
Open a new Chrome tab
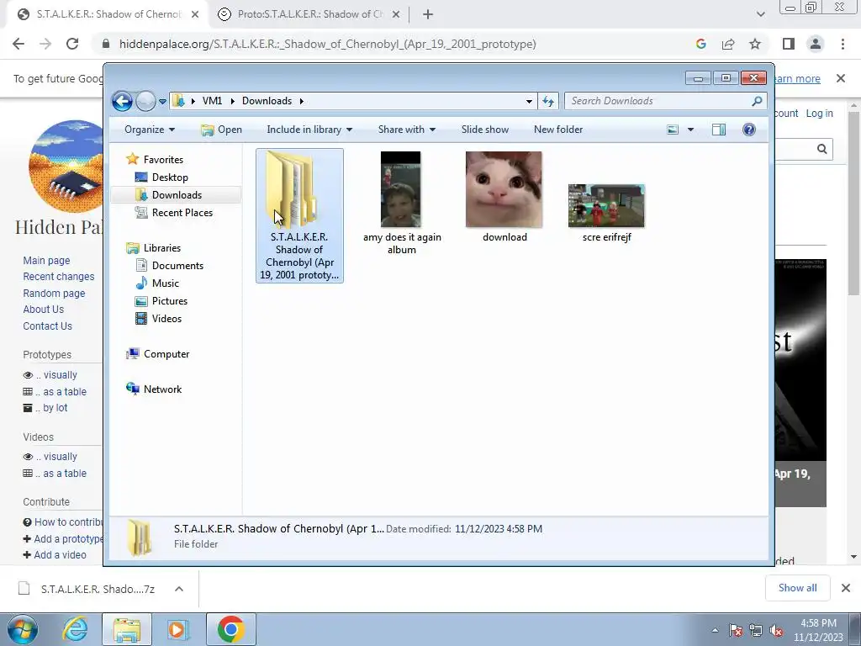pos(428,15)
